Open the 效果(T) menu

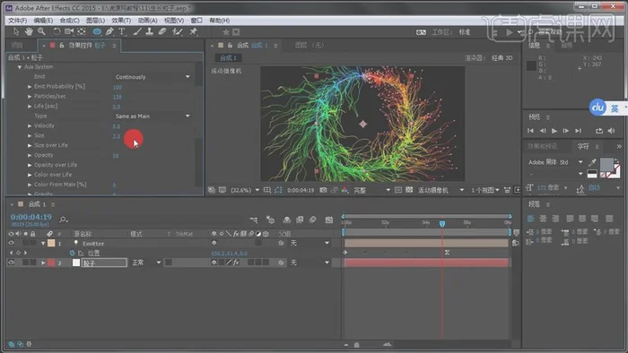(x=121, y=21)
